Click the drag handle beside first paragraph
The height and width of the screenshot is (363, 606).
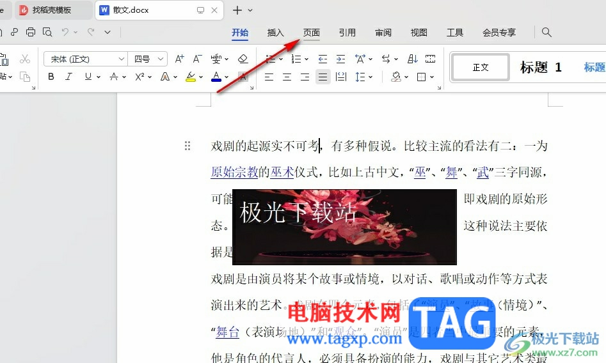(187, 146)
